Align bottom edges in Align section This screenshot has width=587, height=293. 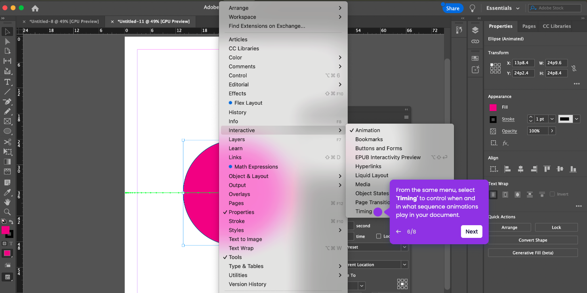pyautogui.click(x=573, y=169)
